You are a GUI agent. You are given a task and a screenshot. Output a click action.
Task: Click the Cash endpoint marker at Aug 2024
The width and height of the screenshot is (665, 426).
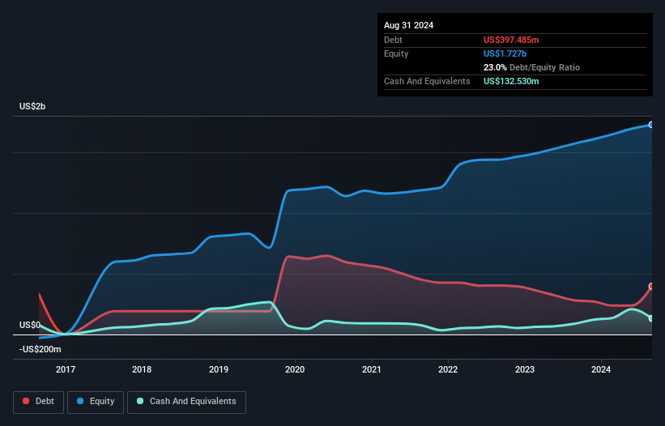coord(651,318)
